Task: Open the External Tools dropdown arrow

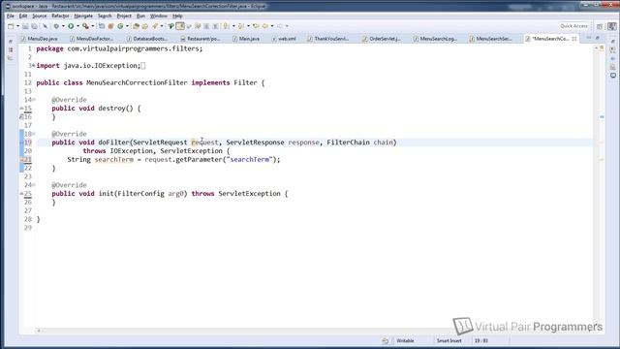Action: [93, 26]
